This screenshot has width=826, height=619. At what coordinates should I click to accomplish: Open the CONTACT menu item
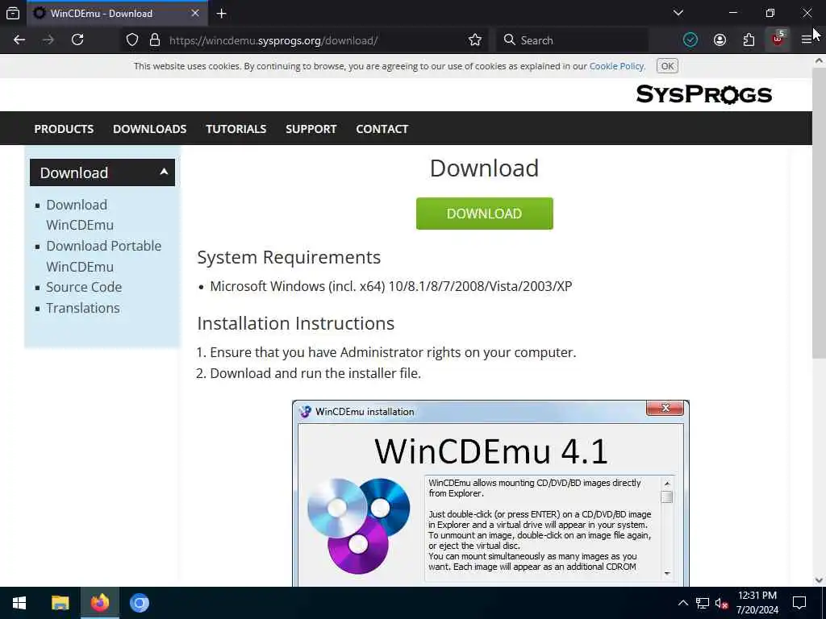pyautogui.click(x=382, y=129)
